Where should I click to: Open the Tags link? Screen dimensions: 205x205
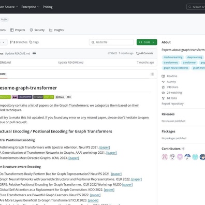pyautogui.click(x=34, y=42)
